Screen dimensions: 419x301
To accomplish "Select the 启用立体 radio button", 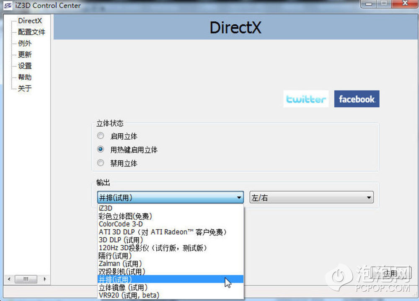I will pos(101,136).
